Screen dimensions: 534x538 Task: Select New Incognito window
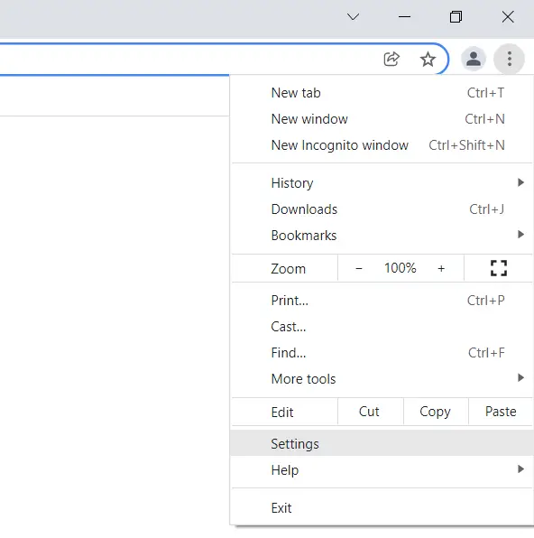pyautogui.click(x=382, y=145)
